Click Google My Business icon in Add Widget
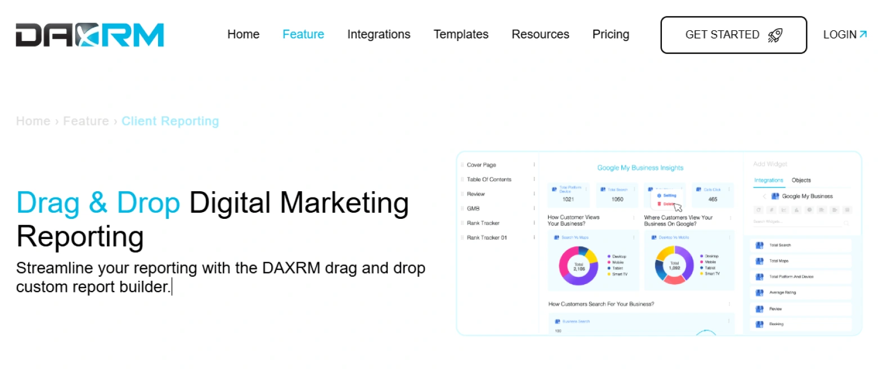 [x=775, y=196]
